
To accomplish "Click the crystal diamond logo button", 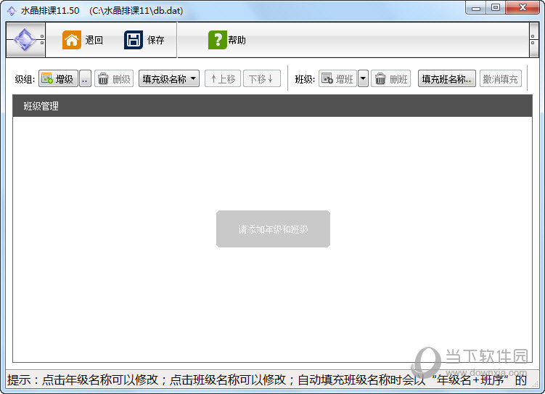I will pos(25,40).
